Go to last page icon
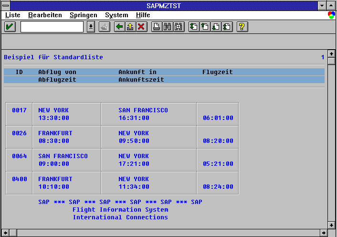 227,27
